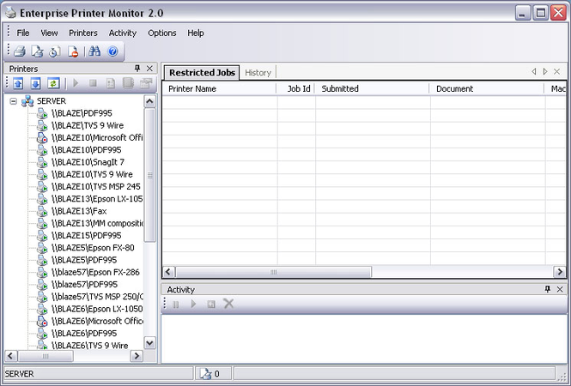Click the play icon in Activity toolbar
571x386 pixels.
[x=193, y=304]
